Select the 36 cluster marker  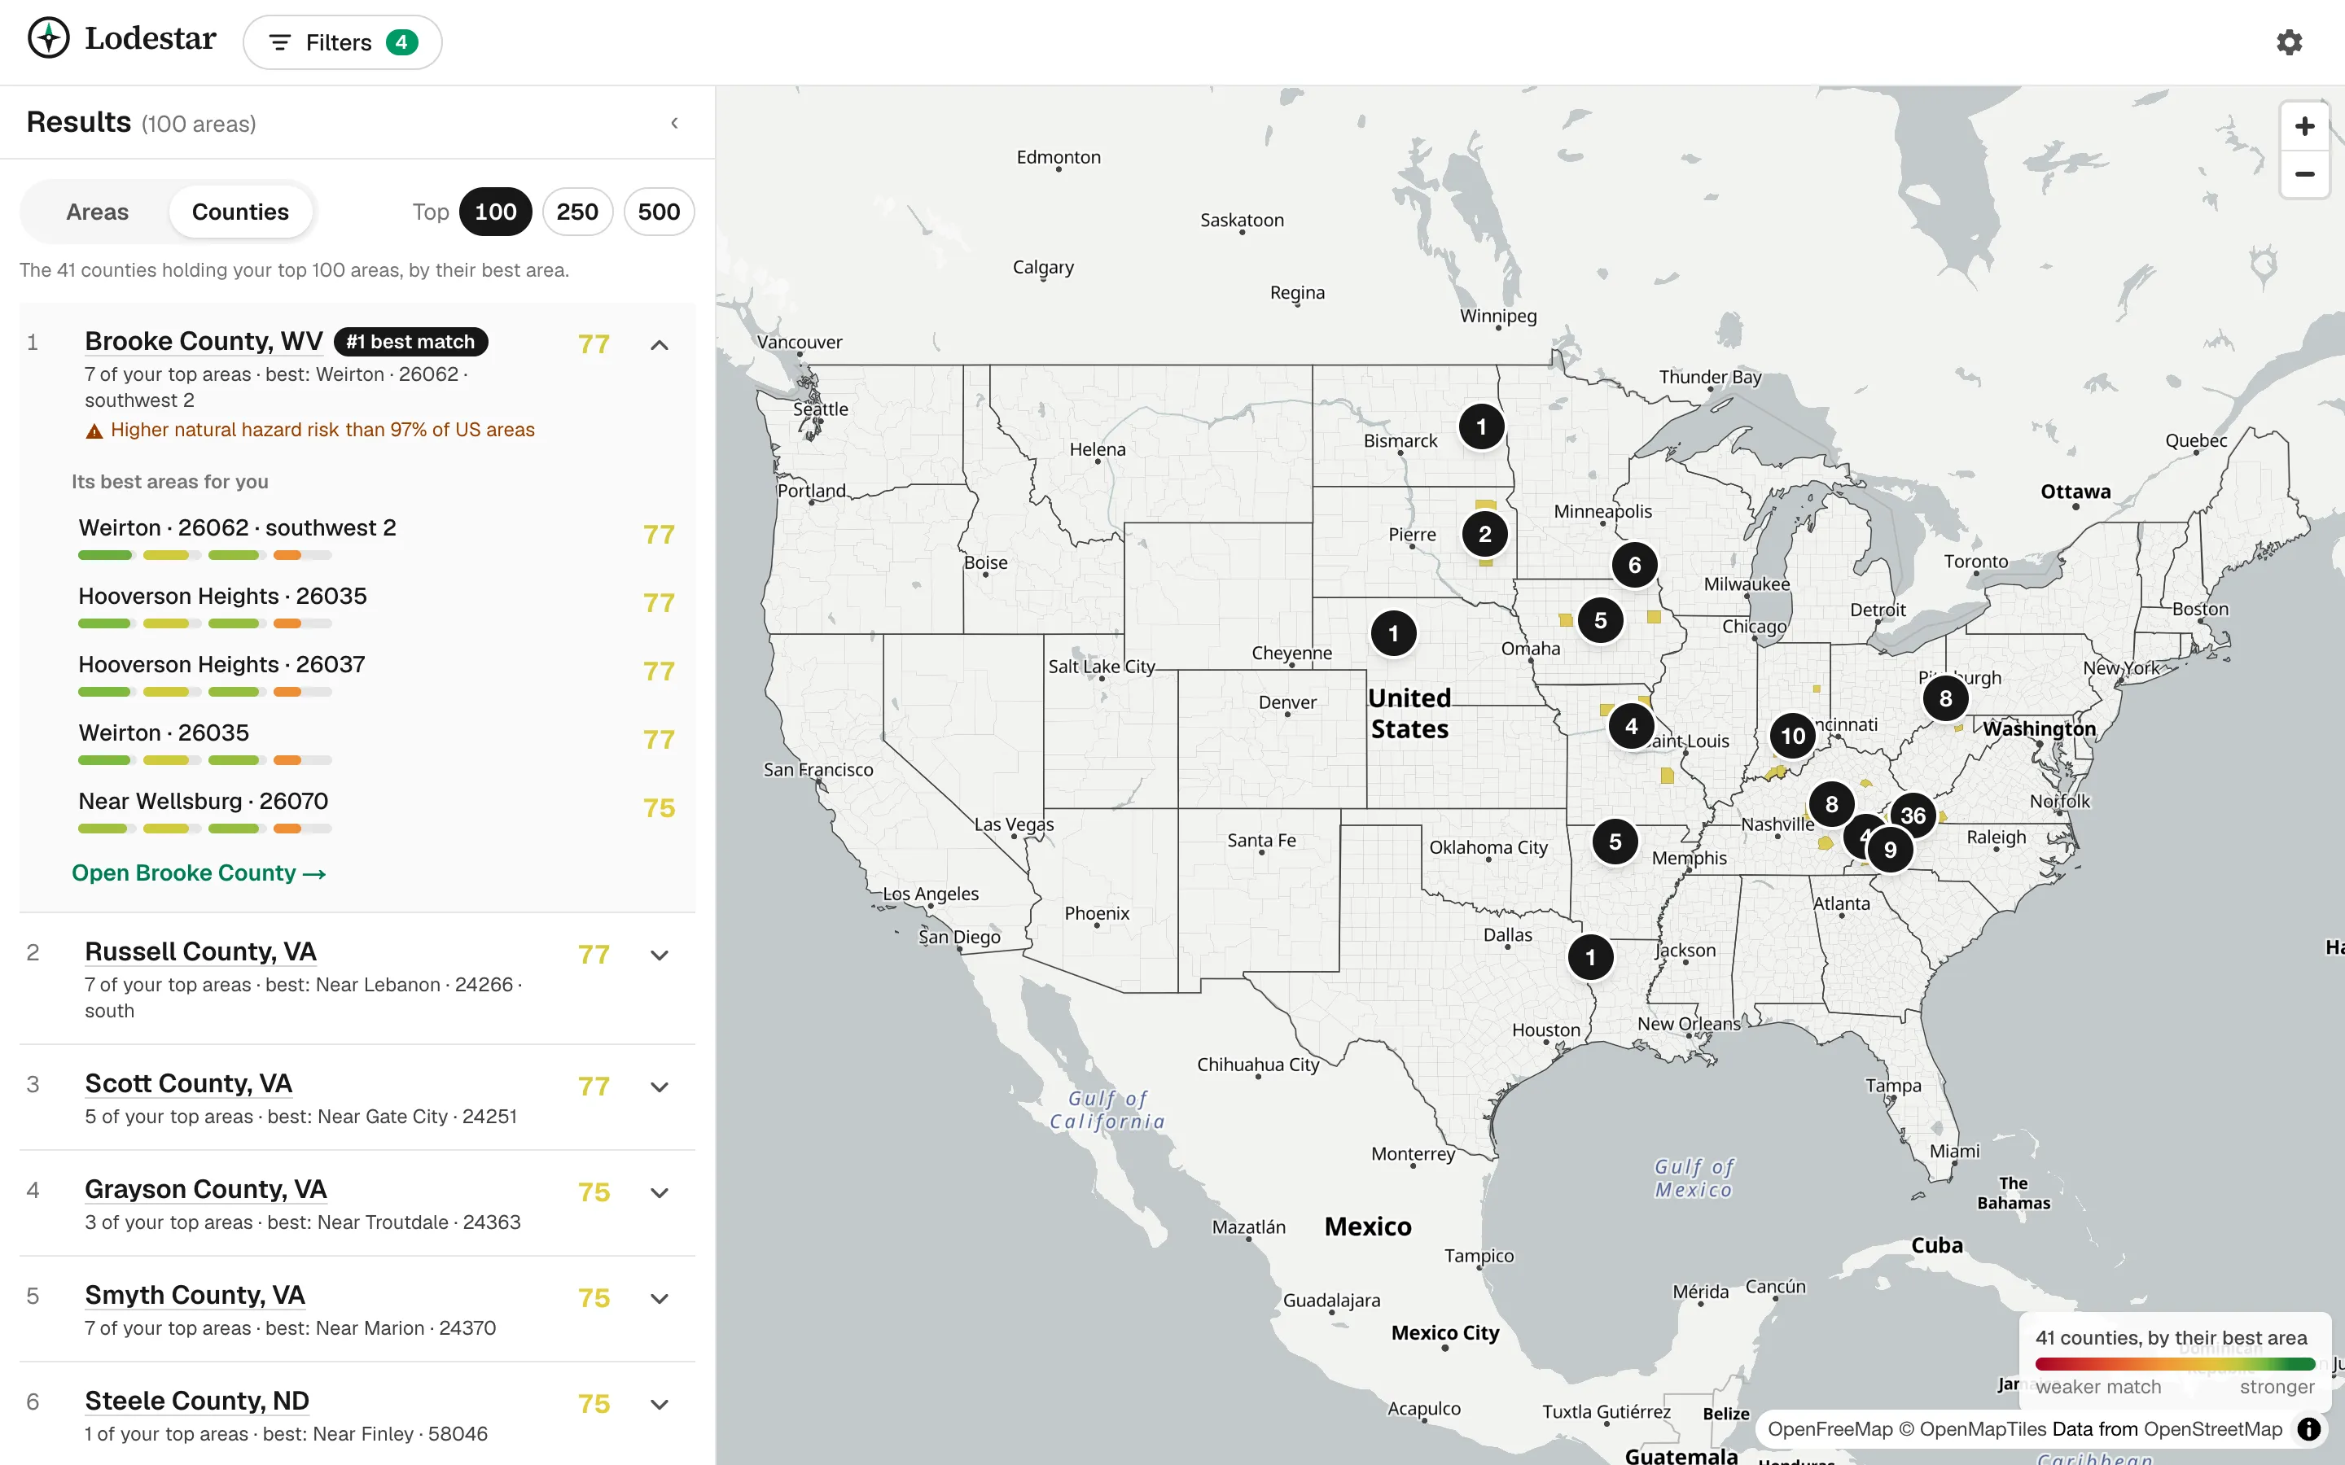tap(1913, 816)
